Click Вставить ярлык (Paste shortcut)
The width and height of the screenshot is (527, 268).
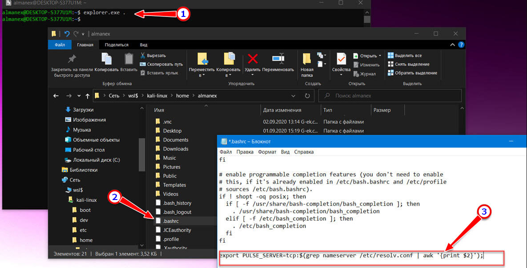coord(159,73)
